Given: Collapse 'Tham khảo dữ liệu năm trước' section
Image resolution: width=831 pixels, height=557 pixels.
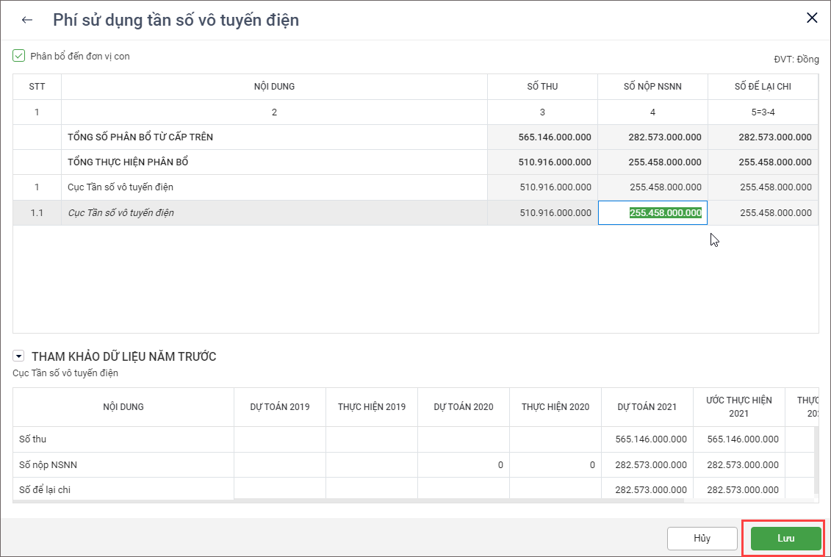Looking at the screenshot, I should 19,356.
